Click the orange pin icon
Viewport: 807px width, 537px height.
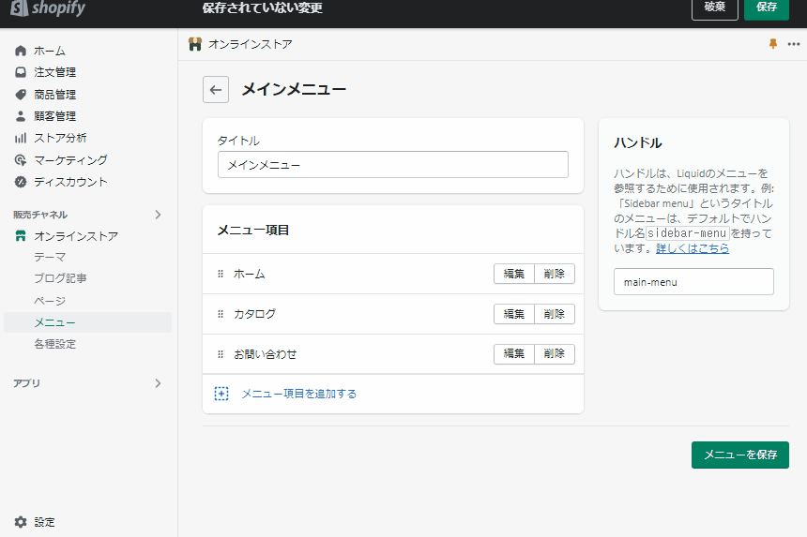(x=772, y=44)
